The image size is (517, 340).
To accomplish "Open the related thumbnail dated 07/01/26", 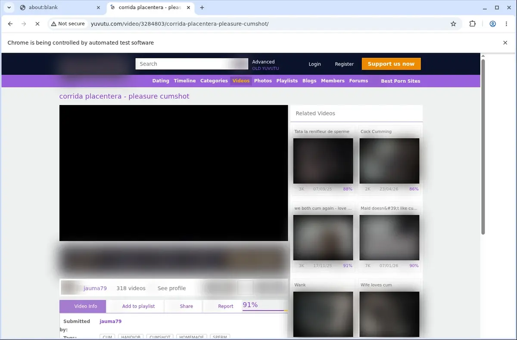I will pyautogui.click(x=389, y=238).
